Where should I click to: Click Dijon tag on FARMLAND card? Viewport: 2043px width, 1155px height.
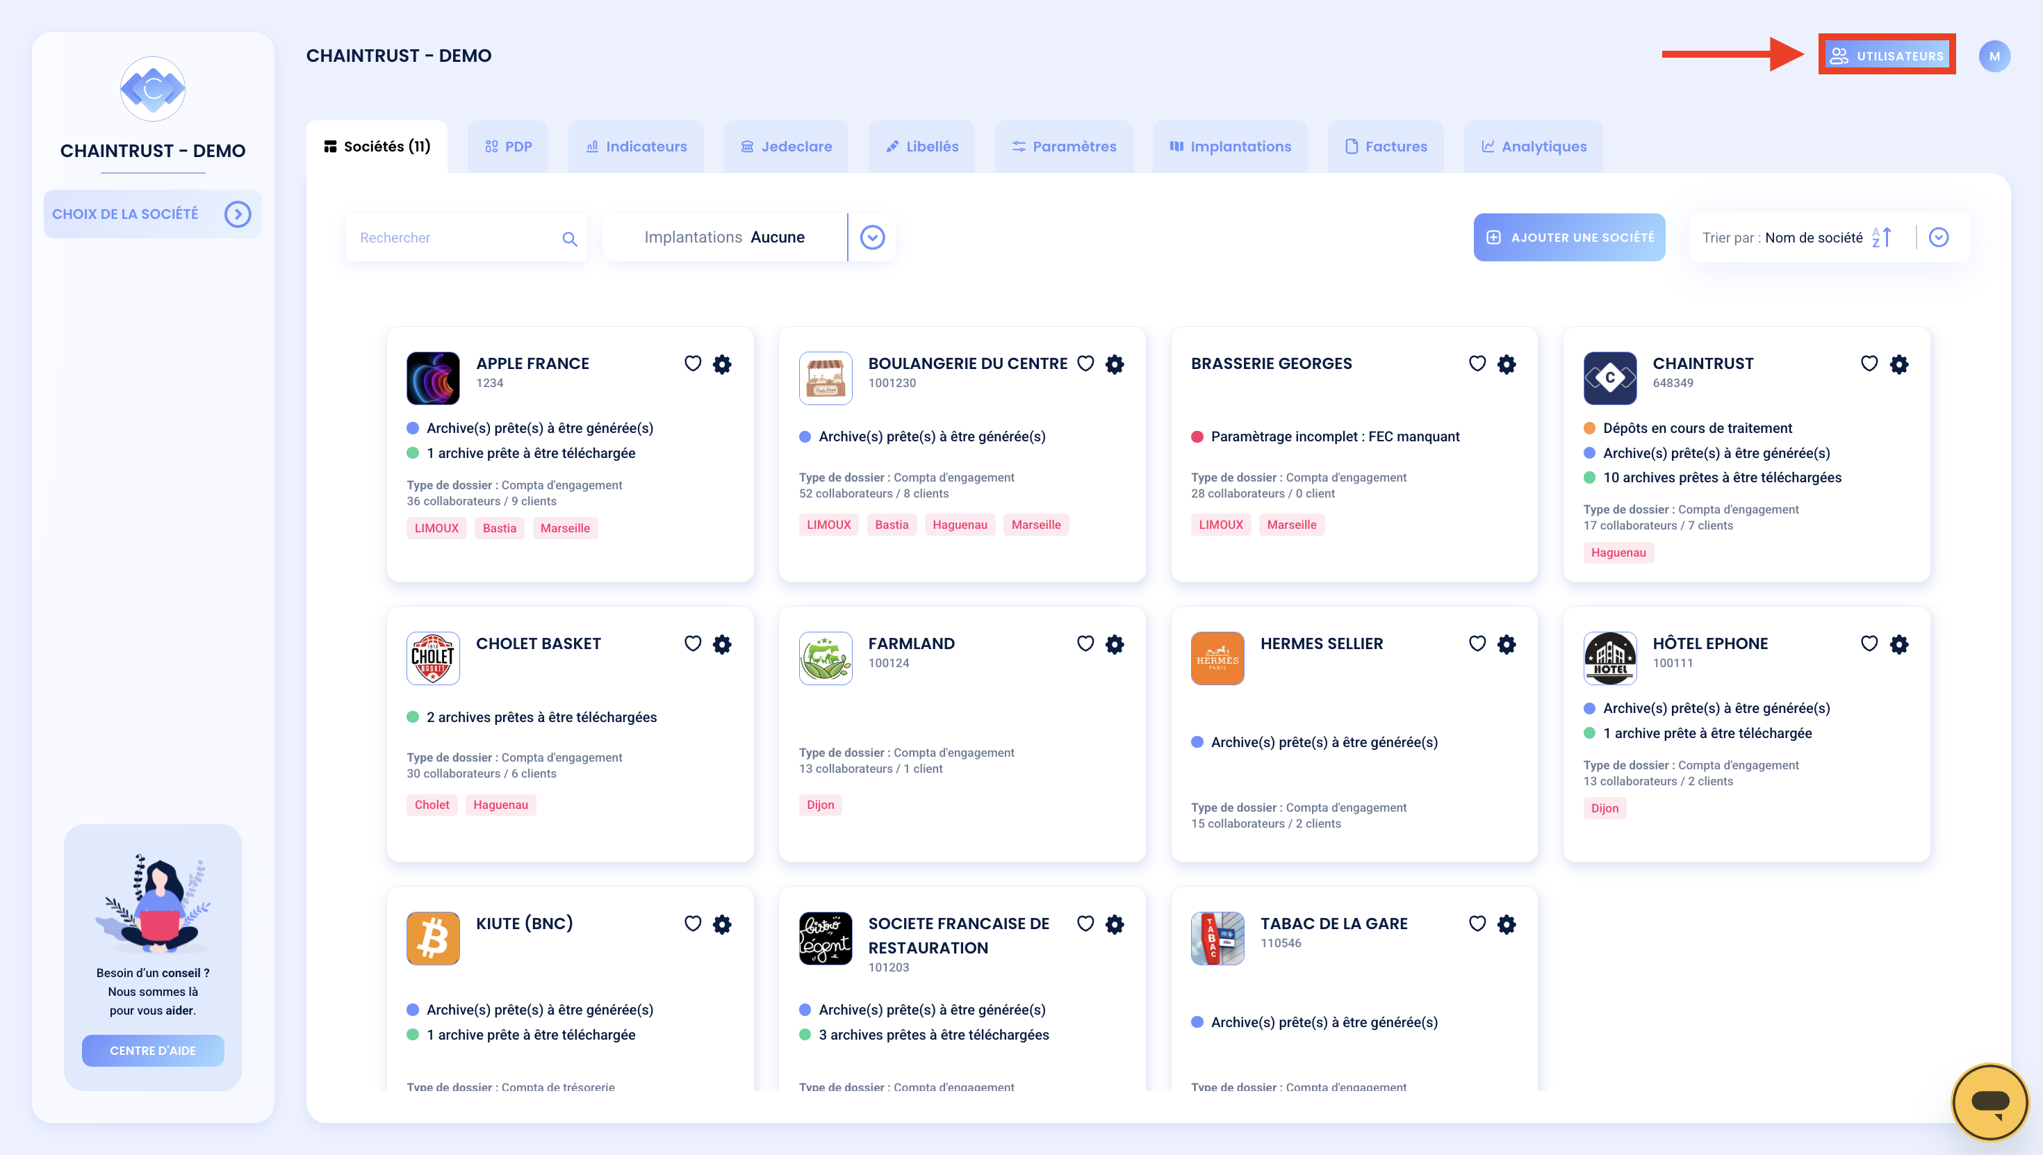(820, 805)
